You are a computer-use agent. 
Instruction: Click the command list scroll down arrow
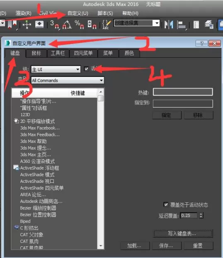pos(101,246)
